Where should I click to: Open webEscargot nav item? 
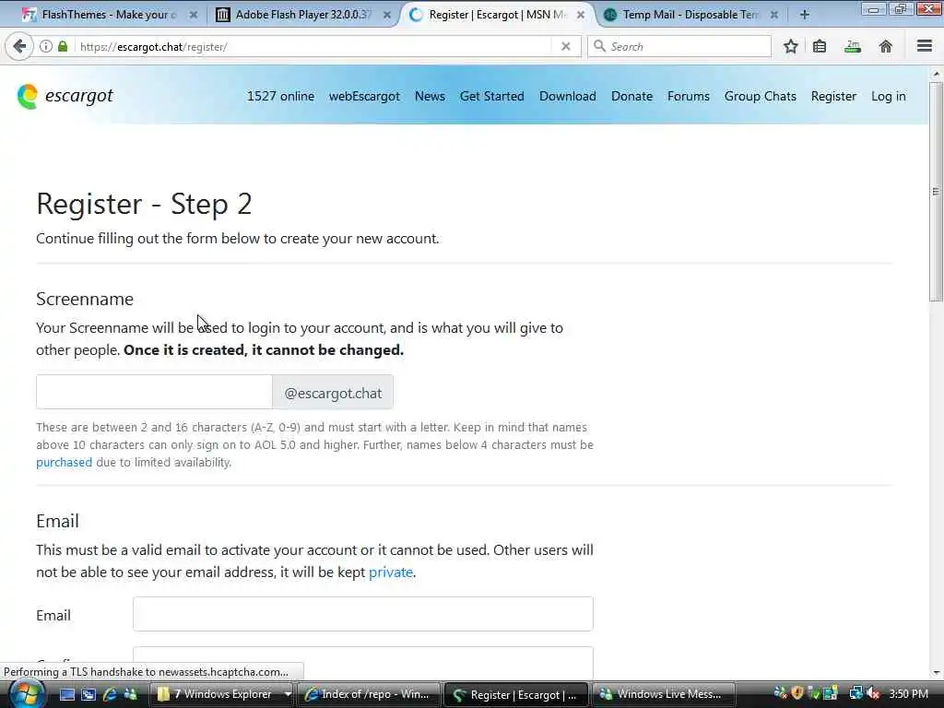click(x=364, y=96)
